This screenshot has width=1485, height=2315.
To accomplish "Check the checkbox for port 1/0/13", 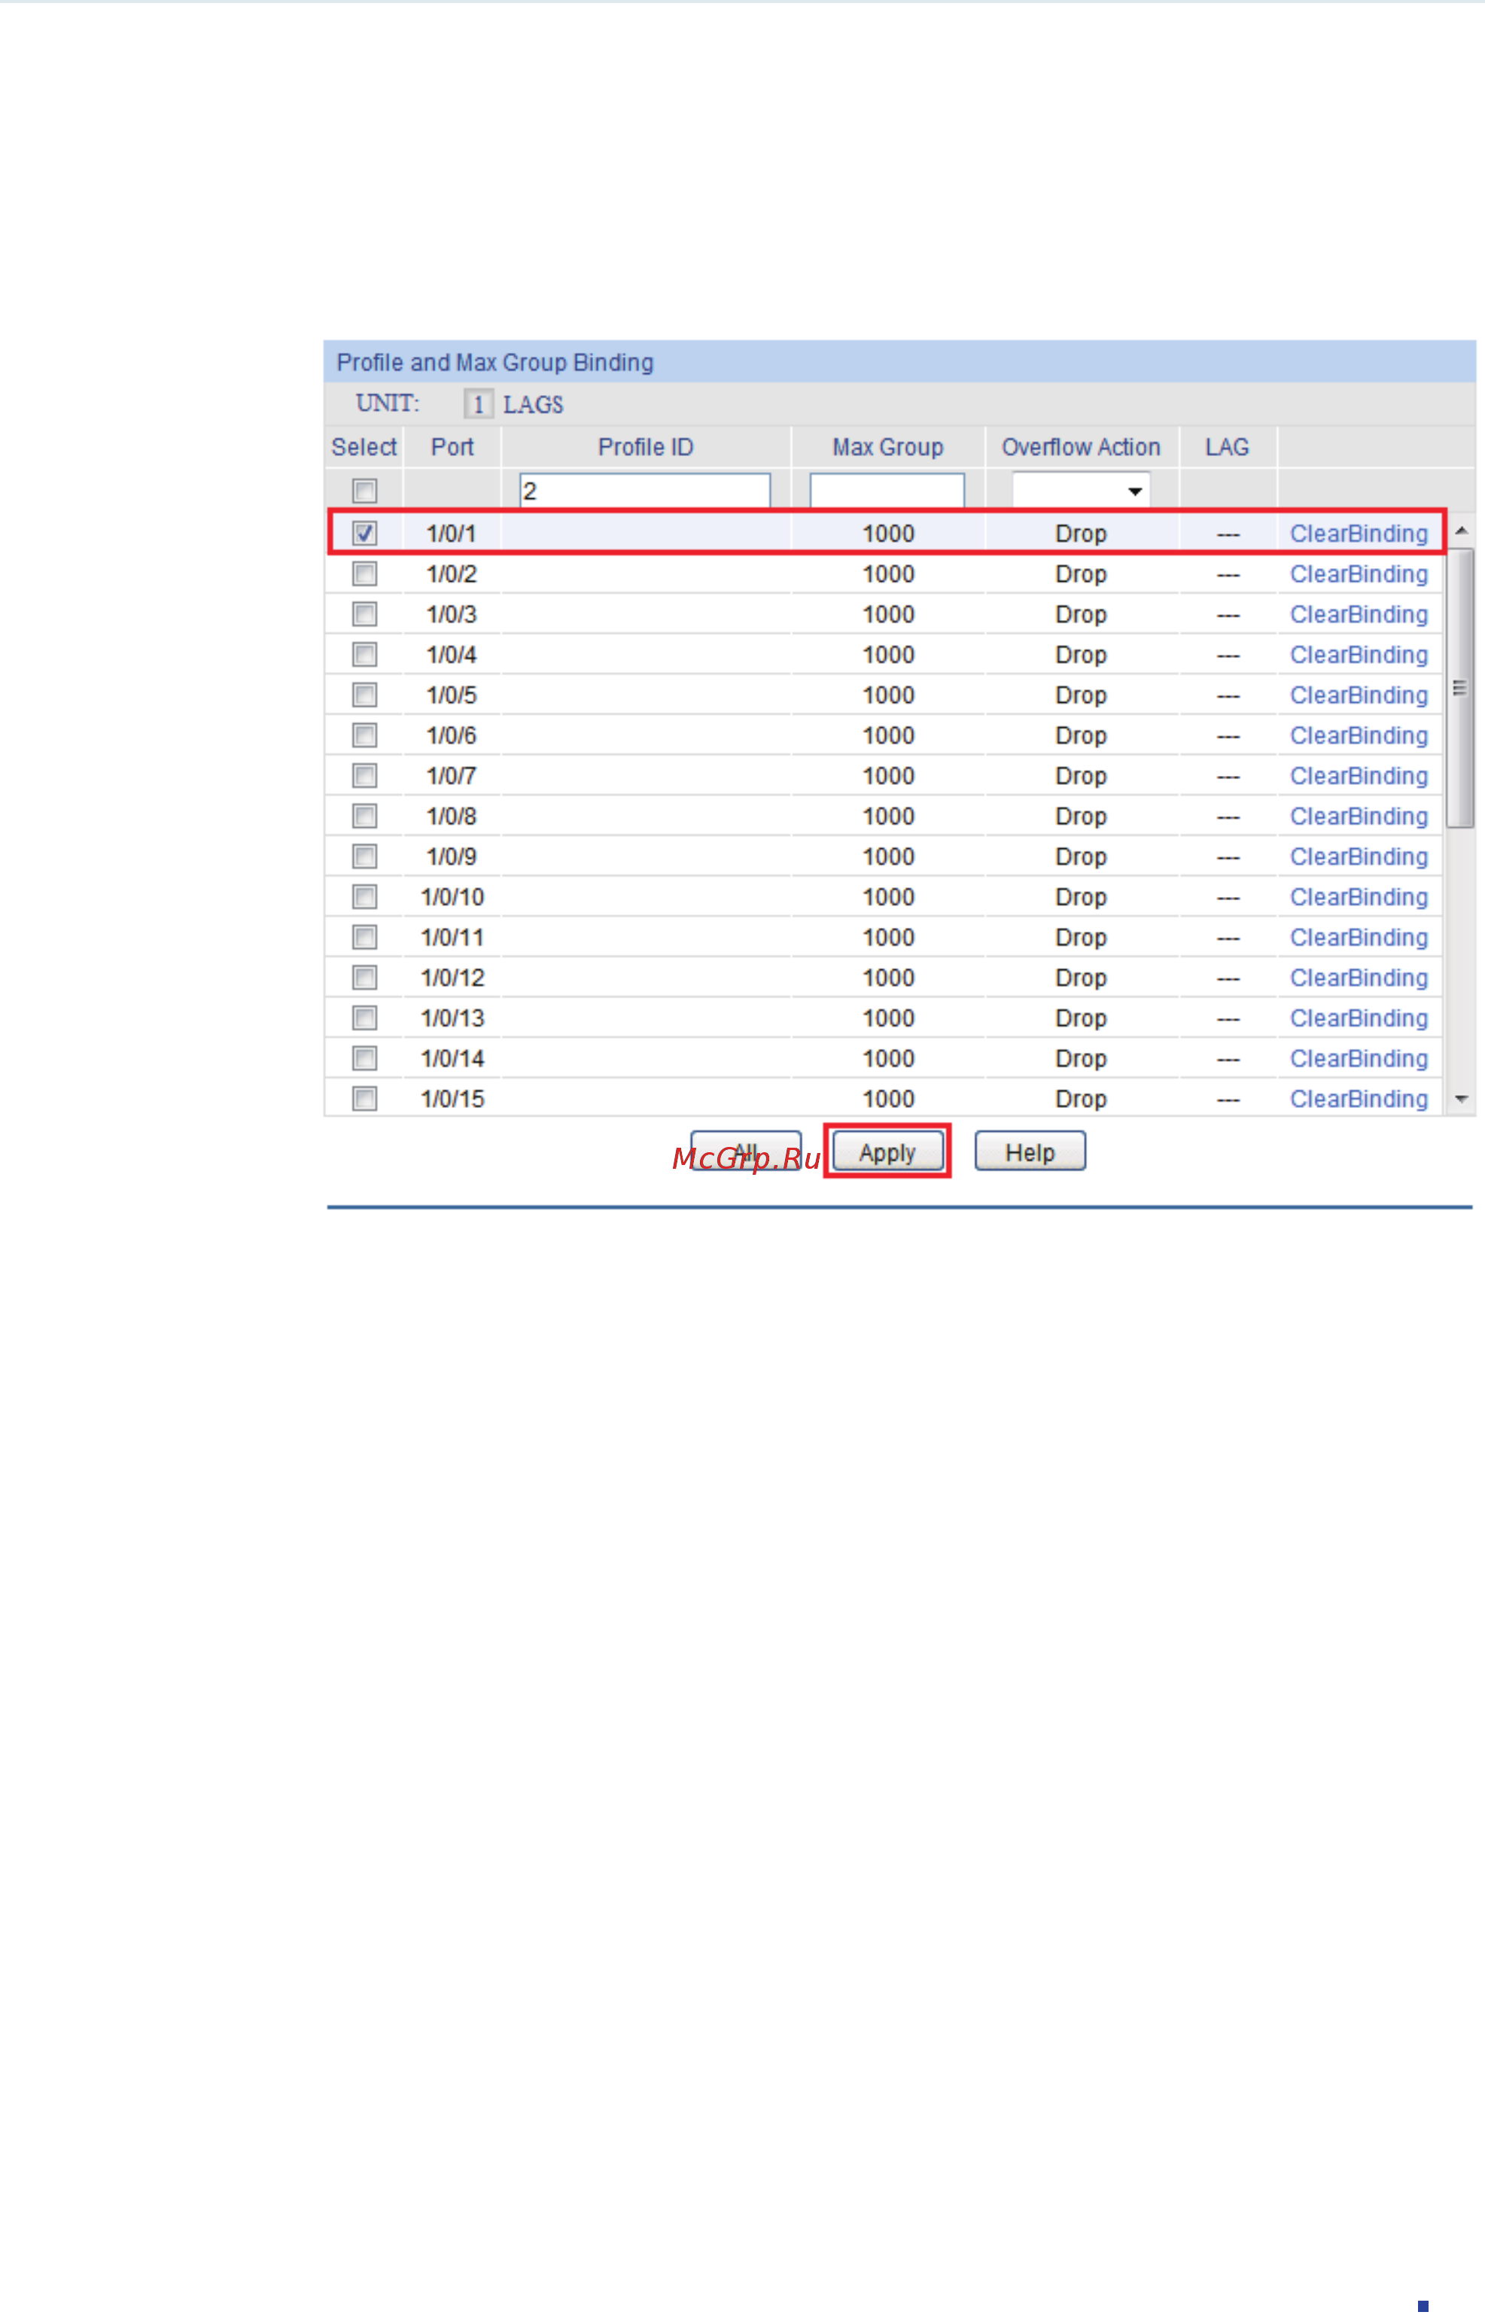I will (x=364, y=1019).
